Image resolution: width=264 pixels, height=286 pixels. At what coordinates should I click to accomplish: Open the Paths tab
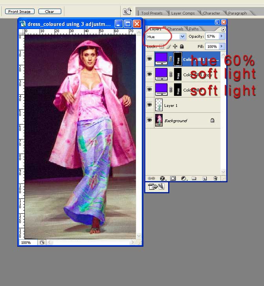click(194, 29)
